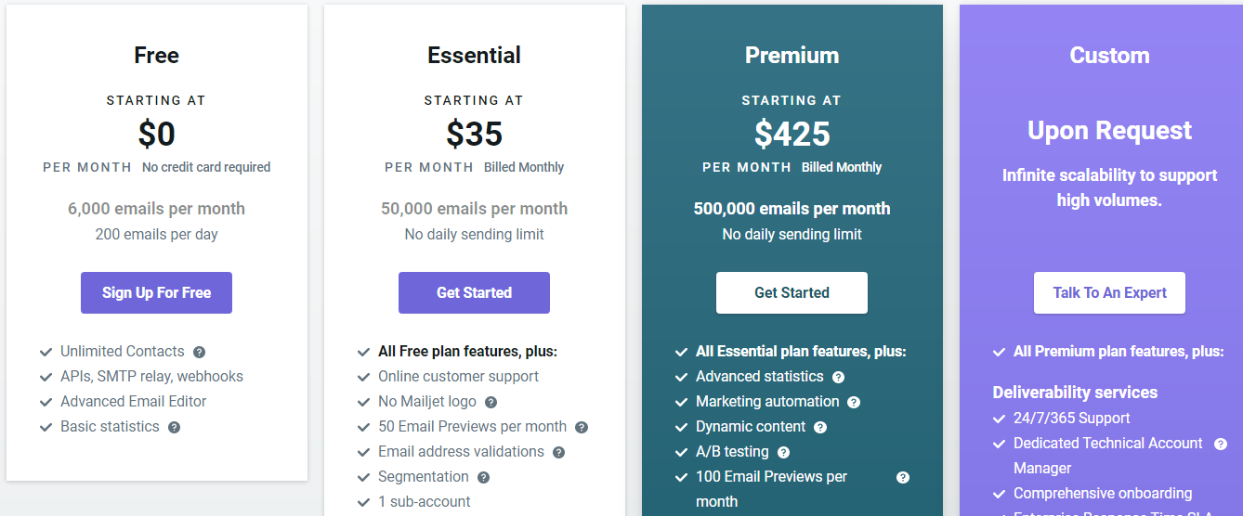Click the Sign Up For Free button
Image resolution: width=1243 pixels, height=516 pixels.
[x=156, y=292]
